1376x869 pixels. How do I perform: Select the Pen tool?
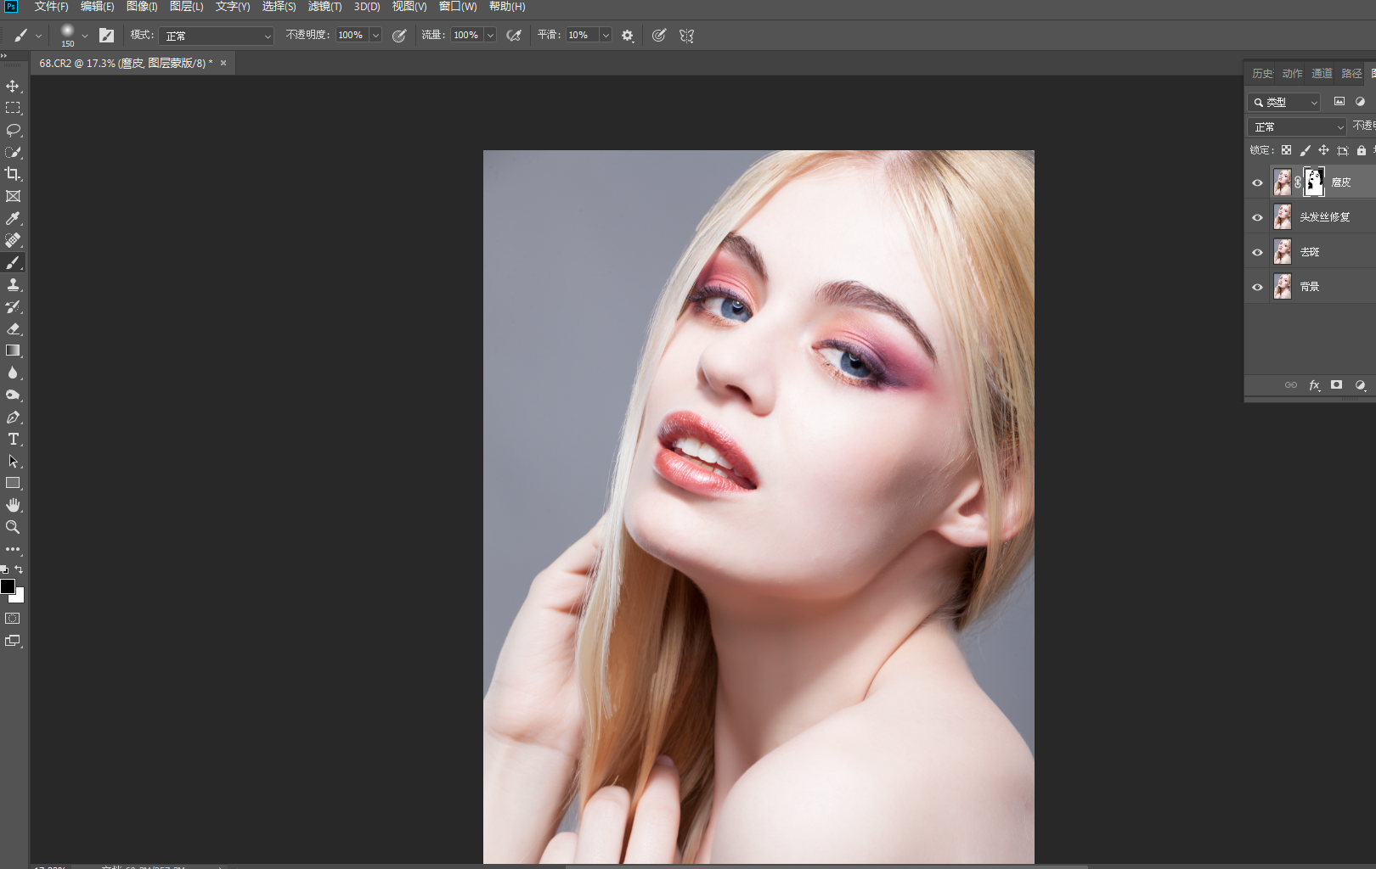tap(13, 417)
